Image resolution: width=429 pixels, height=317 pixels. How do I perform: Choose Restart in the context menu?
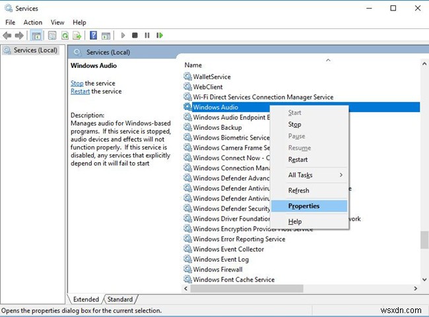click(309, 159)
